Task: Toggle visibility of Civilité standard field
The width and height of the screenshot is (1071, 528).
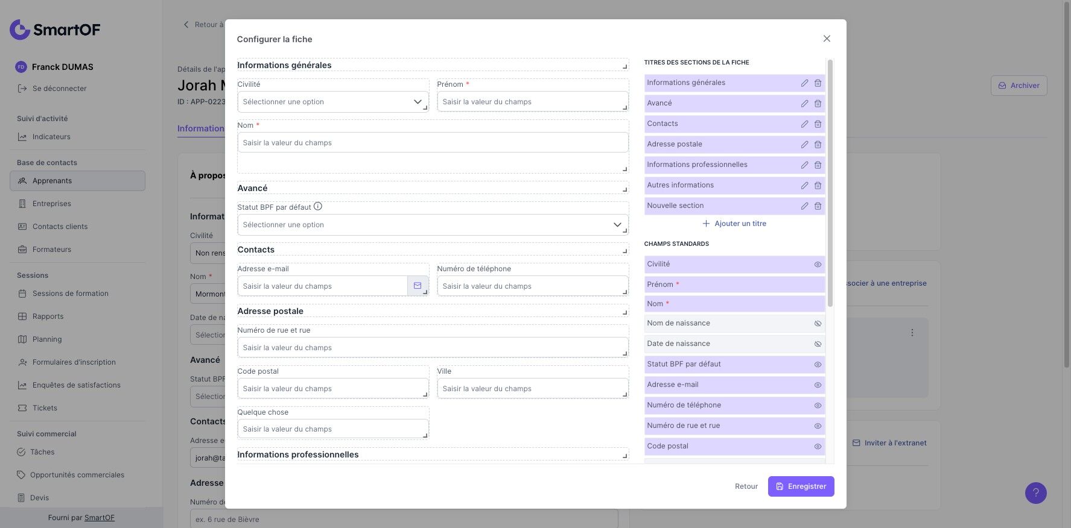Action: tap(818, 265)
